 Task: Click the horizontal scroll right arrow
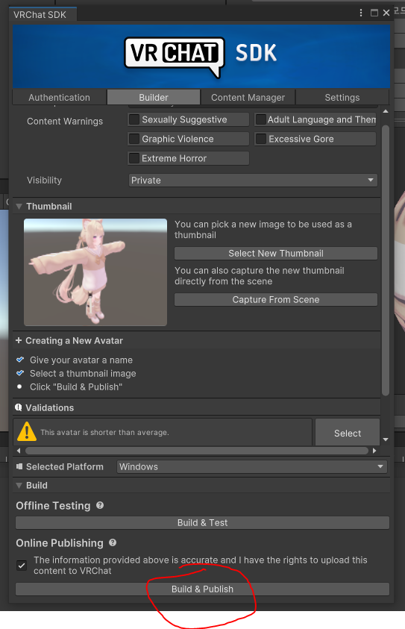(374, 451)
